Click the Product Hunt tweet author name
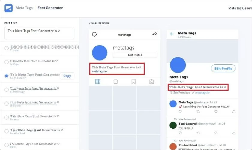This screenshot has height=150, width=252. pos(188,145)
